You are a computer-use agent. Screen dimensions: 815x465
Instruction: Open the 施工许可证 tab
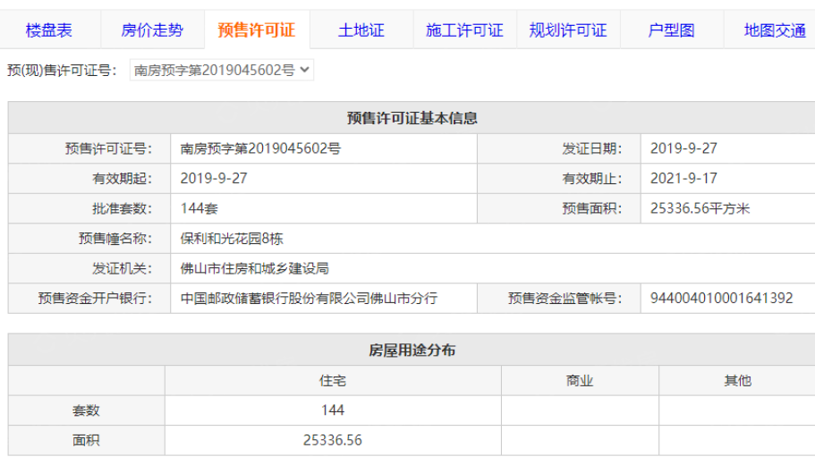click(464, 30)
